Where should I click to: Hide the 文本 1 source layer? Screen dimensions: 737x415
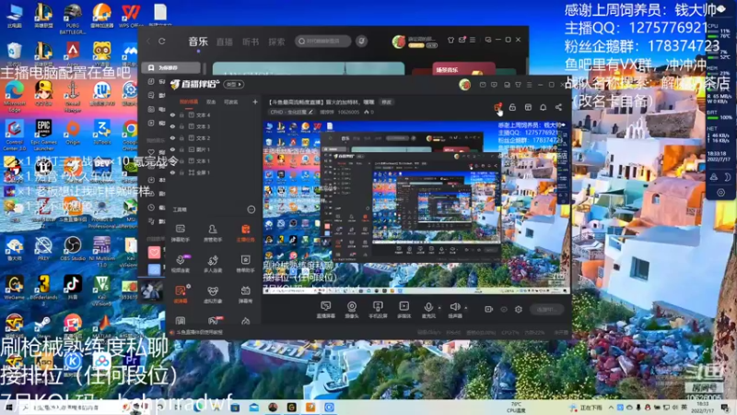tap(172, 160)
